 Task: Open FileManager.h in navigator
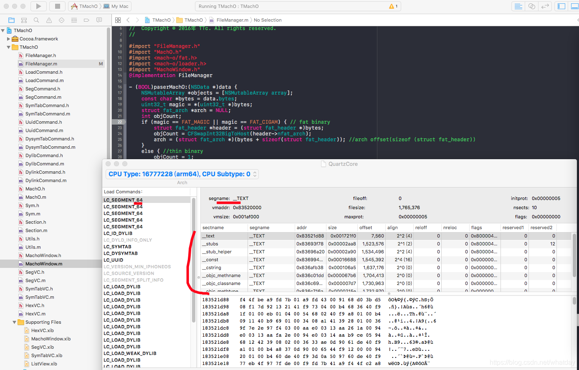coord(40,55)
